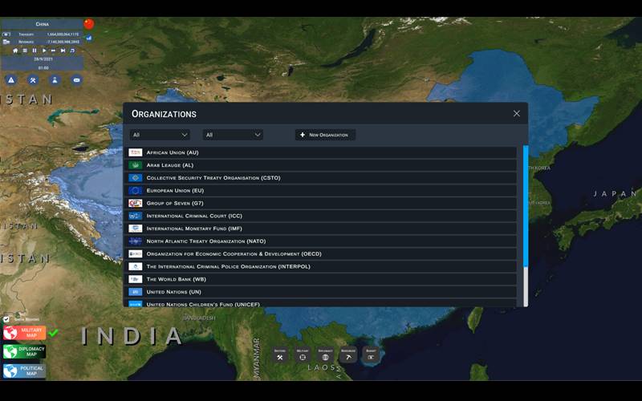Enable the Diplomacy Map mode
The image size is (642, 401).
24,351
